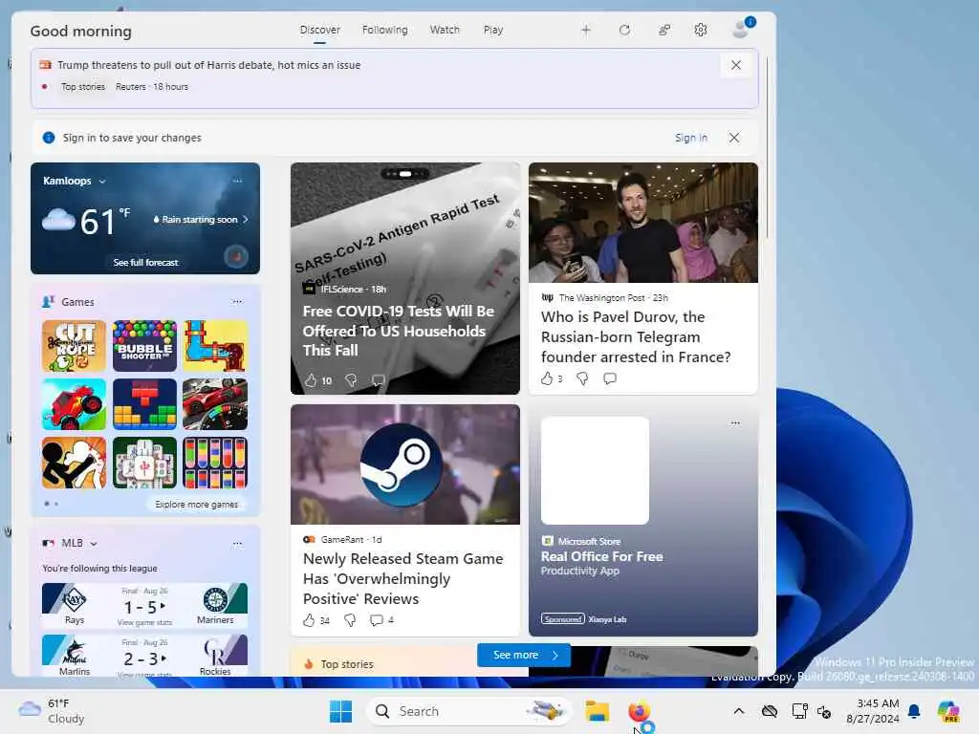
Task: Launch the Cut the Rope game
Action: [74, 346]
